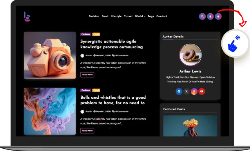Screen dimensions: 250x151
Task: Click 0 Comments on Bells post
Action: 122,112
